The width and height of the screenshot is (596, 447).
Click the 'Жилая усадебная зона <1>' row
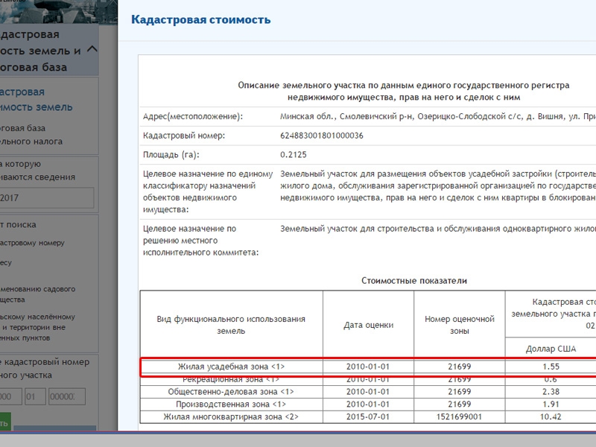point(231,367)
